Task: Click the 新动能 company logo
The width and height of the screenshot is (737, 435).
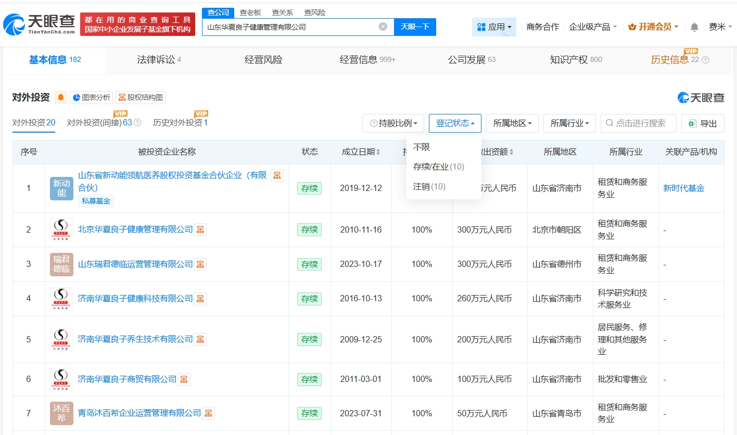Action: 61,188
